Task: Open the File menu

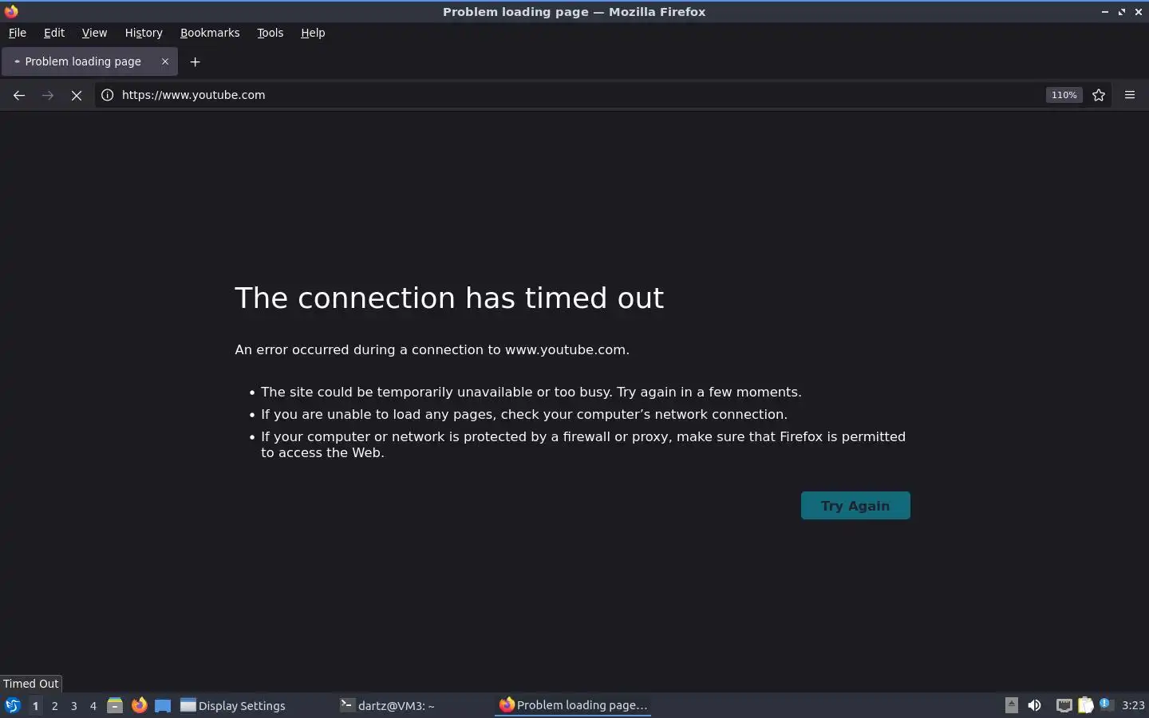Action: coord(18,33)
